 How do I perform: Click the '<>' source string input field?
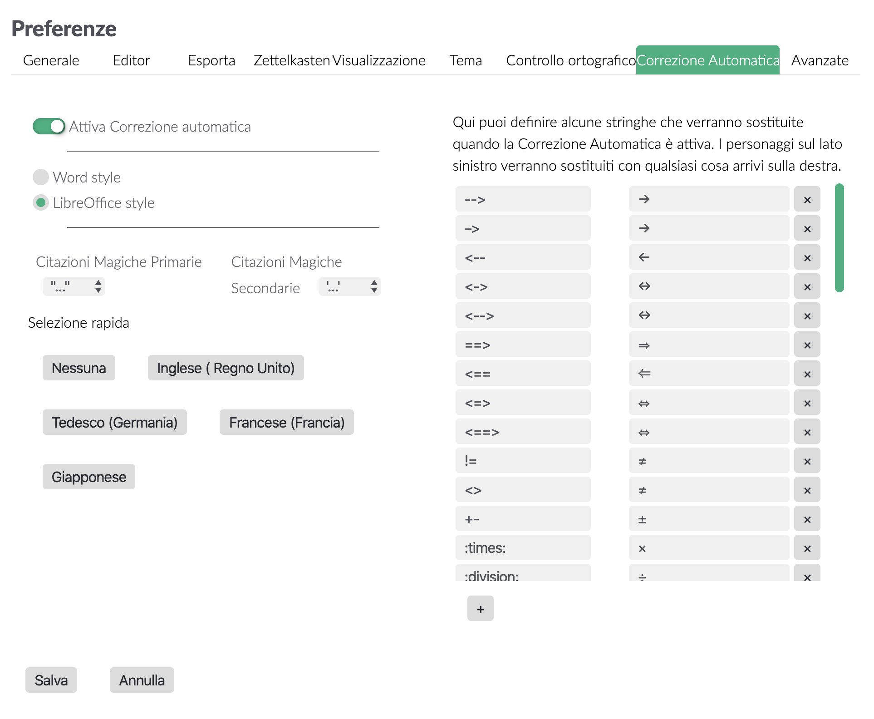pyautogui.click(x=523, y=490)
